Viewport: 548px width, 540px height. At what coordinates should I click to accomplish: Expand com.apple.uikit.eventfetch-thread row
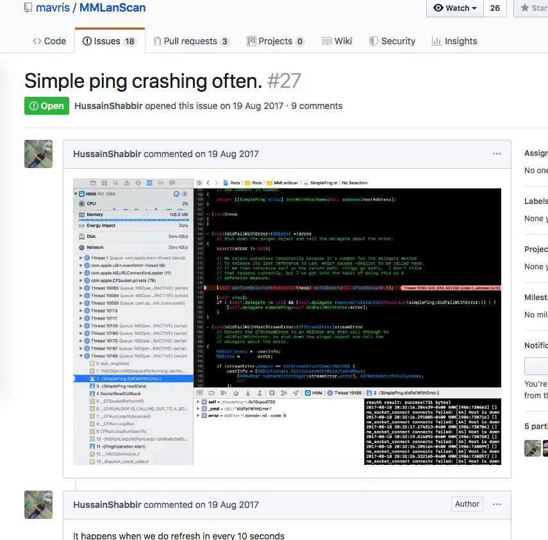pos(81,266)
